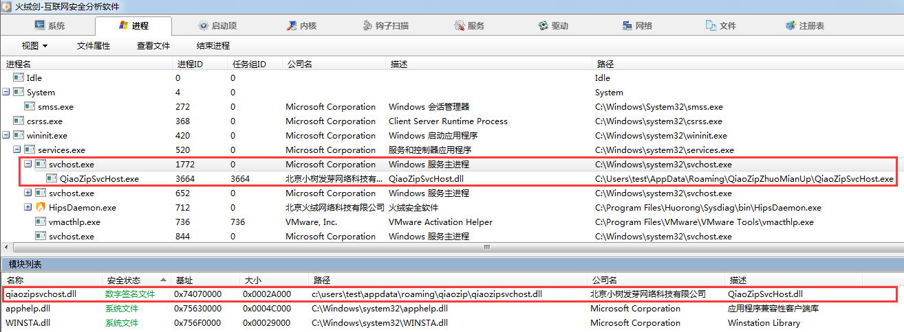Click the services.exe process icon

coord(30,150)
